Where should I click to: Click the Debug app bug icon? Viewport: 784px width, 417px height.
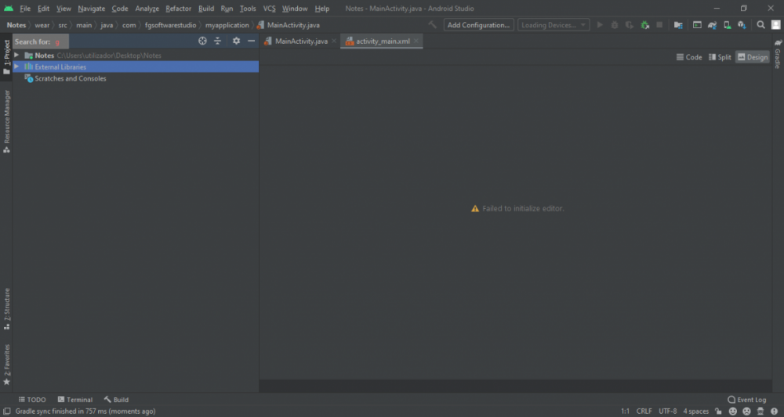(615, 25)
